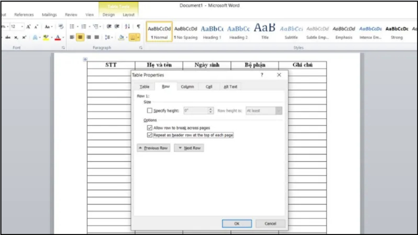
Task: Click the Next Row button
Action: pyautogui.click(x=189, y=148)
